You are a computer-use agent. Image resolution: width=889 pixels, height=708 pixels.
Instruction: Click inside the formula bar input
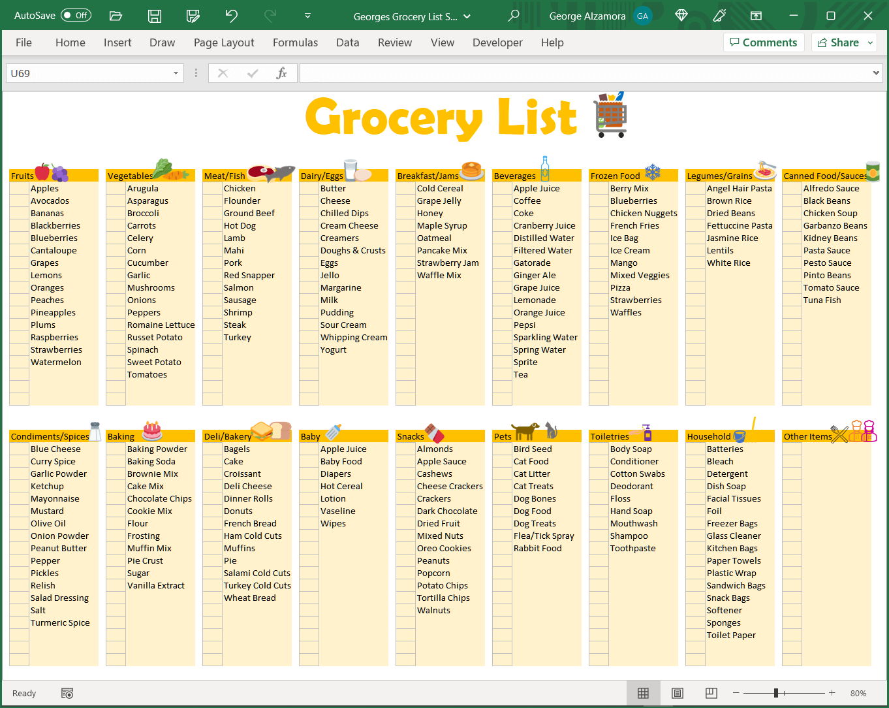[584, 73]
